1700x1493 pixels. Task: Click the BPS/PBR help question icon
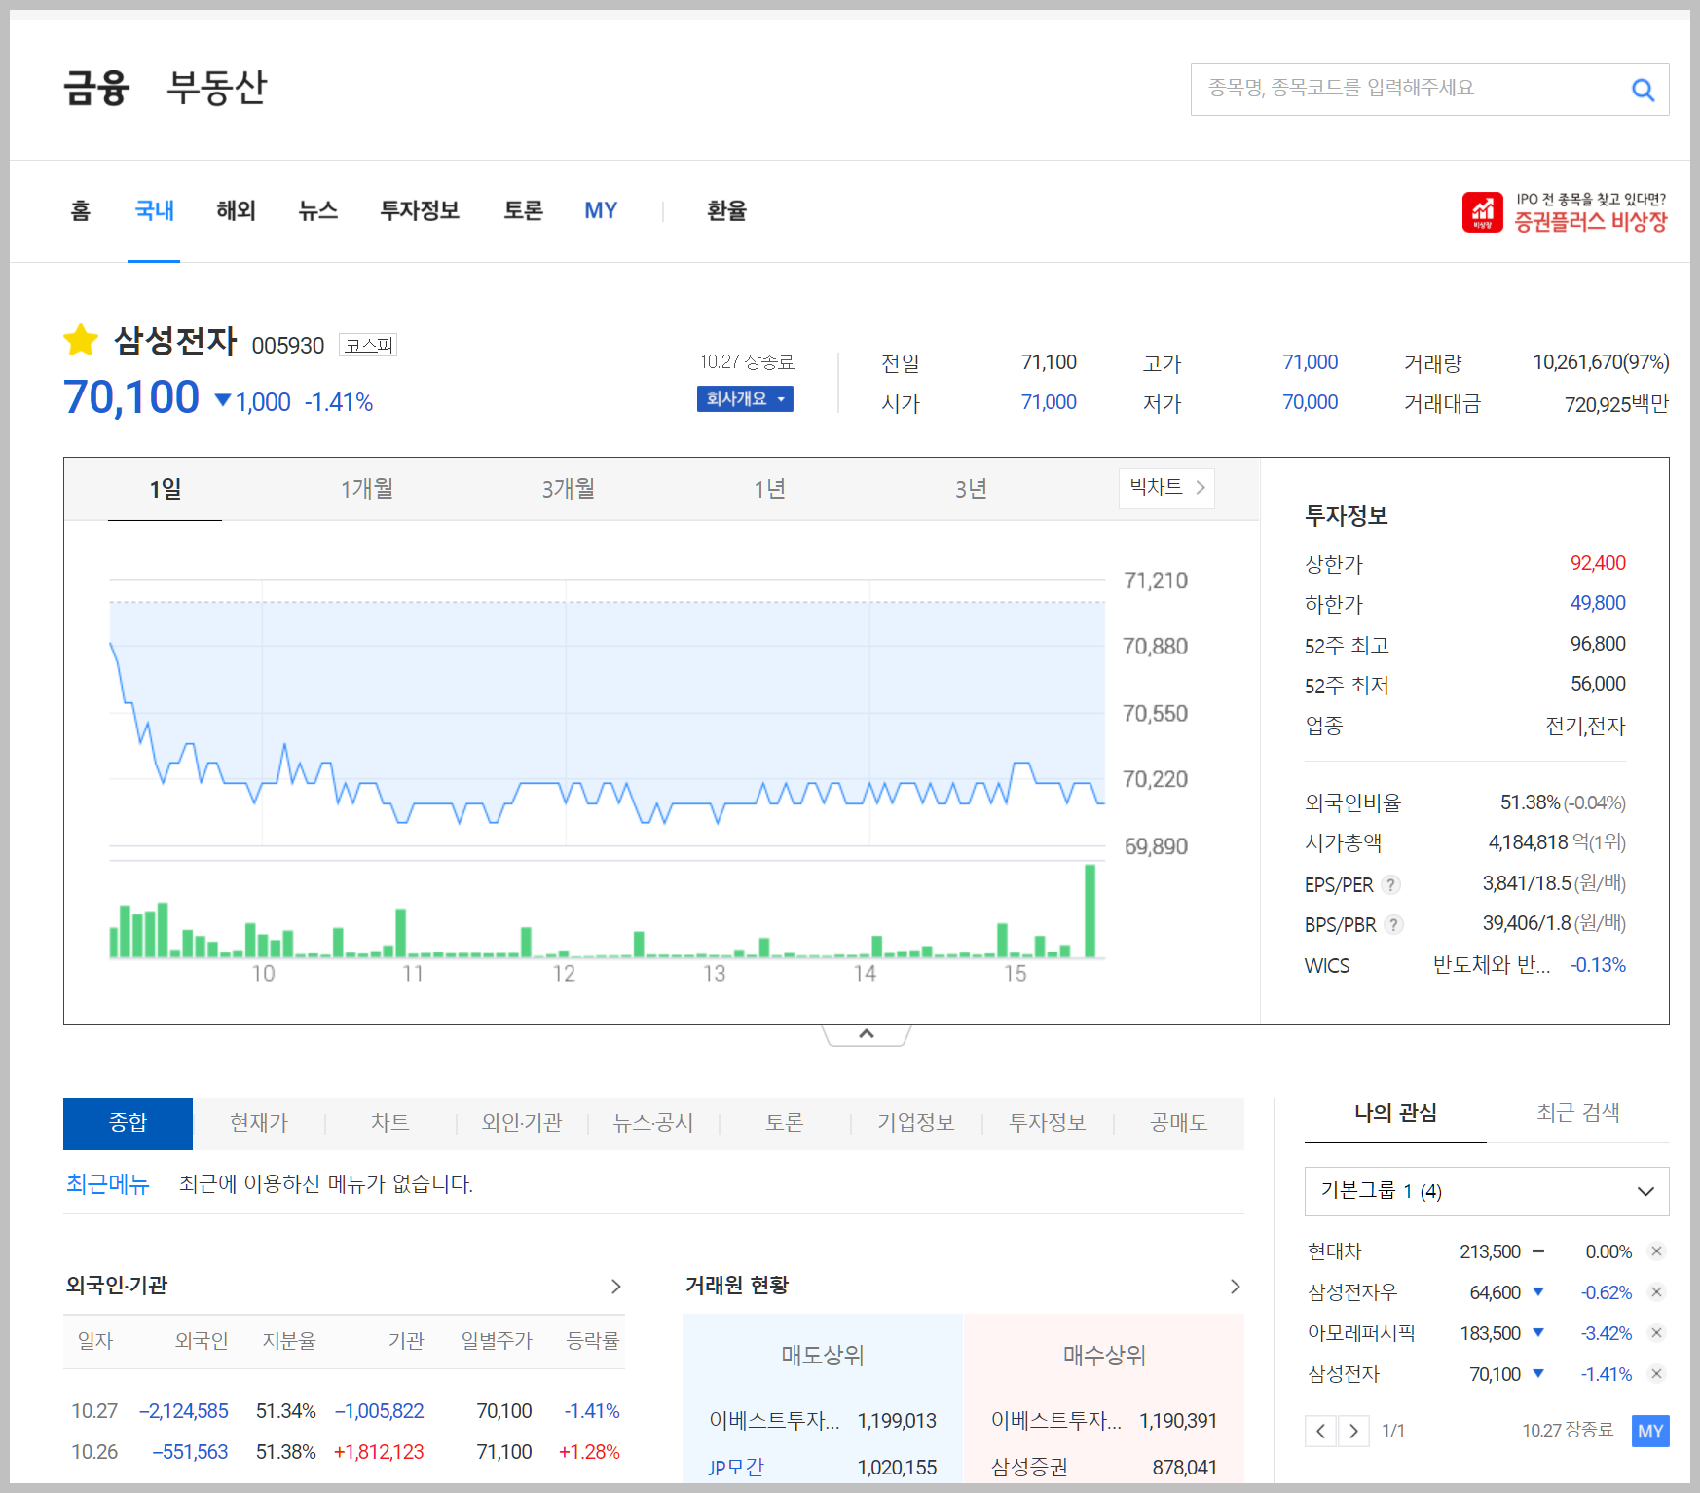coord(1394,924)
